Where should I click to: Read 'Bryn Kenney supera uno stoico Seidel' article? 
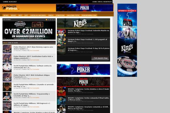[x=33, y=48]
